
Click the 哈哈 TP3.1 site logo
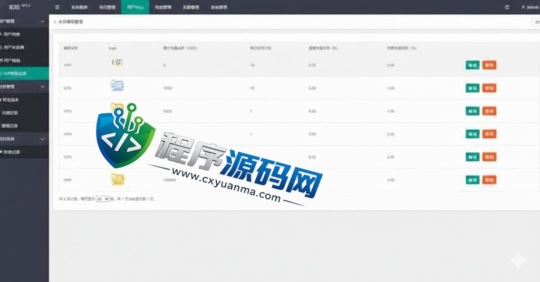(x=20, y=6)
